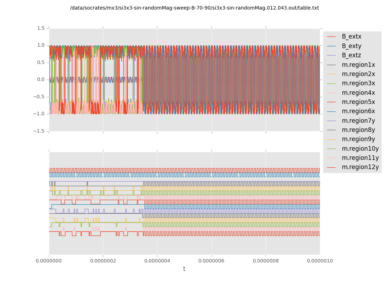Click the 0.0000004 x-axis tick label
This screenshot has width=389, height=283.
pyautogui.click(x=157, y=261)
